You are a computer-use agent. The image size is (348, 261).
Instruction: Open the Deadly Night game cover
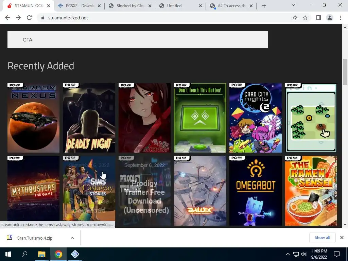[89, 118]
